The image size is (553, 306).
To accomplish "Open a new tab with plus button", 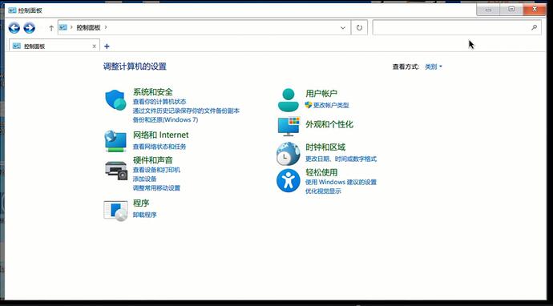I will (107, 46).
